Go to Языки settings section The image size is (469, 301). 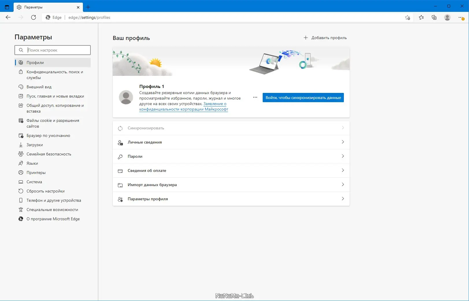(53, 163)
